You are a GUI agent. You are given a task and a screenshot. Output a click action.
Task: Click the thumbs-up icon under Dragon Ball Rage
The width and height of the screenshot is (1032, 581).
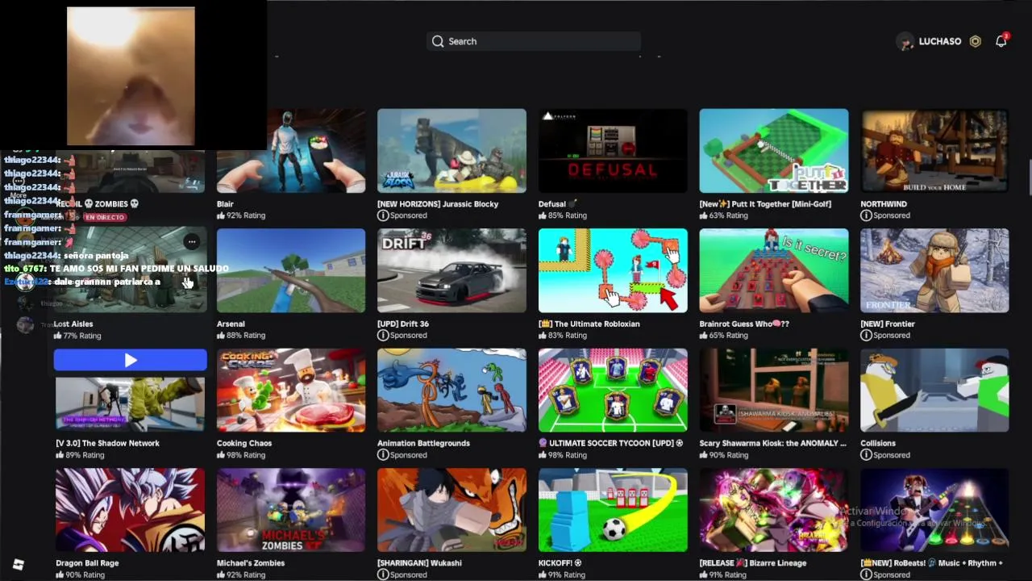click(x=60, y=575)
